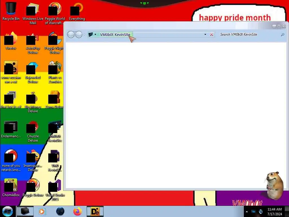Select the ChomikBox desktop icon
Viewport: 289px width, 217px height.
[11, 188]
